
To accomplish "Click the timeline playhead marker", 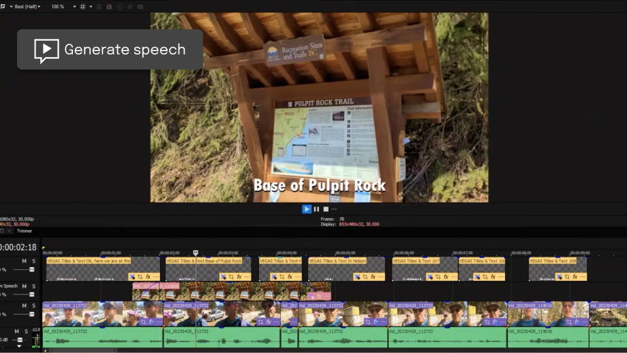I will click(x=196, y=253).
